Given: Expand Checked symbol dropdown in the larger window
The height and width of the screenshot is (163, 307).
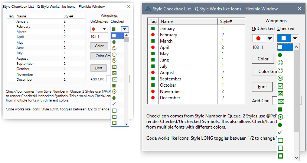Looking at the screenshot, I should click(295, 38).
